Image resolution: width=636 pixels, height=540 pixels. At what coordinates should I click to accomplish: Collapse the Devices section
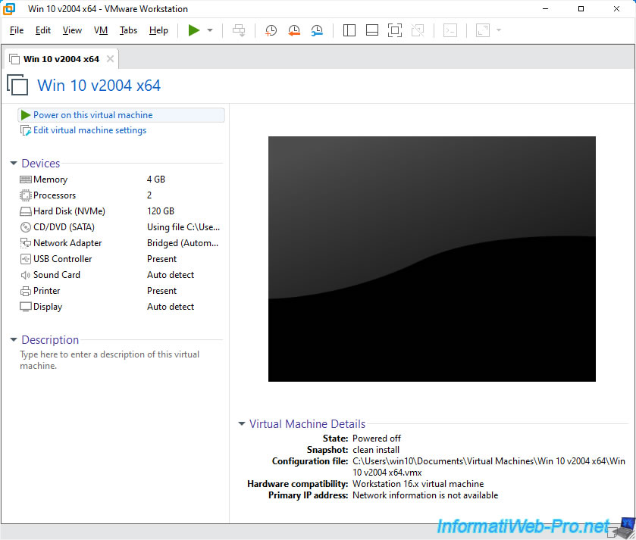point(14,164)
